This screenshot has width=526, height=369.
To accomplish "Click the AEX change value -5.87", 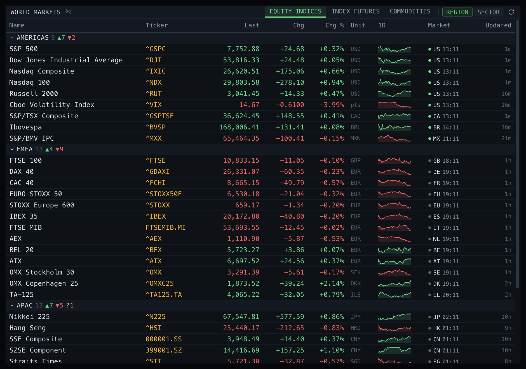I will coord(294,239).
